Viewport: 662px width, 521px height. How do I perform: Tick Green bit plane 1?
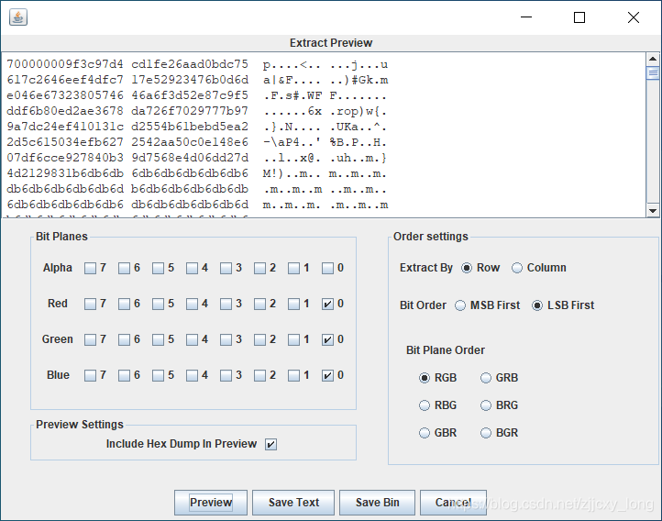click(293, 339)
